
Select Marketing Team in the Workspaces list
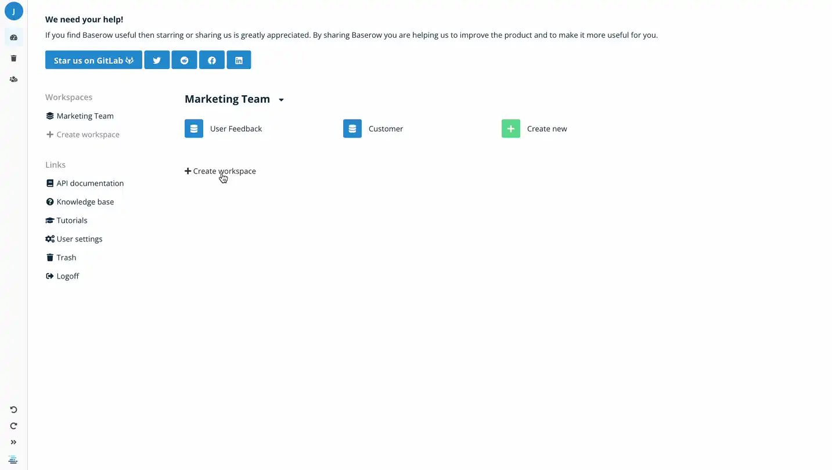(85, 115)
